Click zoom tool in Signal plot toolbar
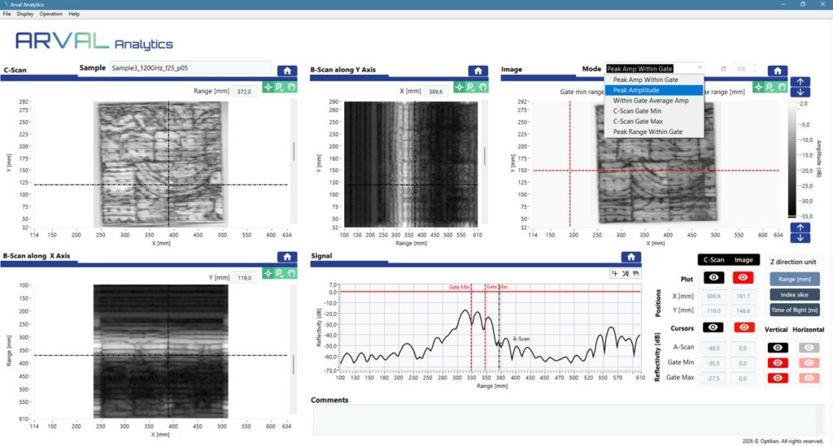 pyautogui.click(x=626, y=274)
